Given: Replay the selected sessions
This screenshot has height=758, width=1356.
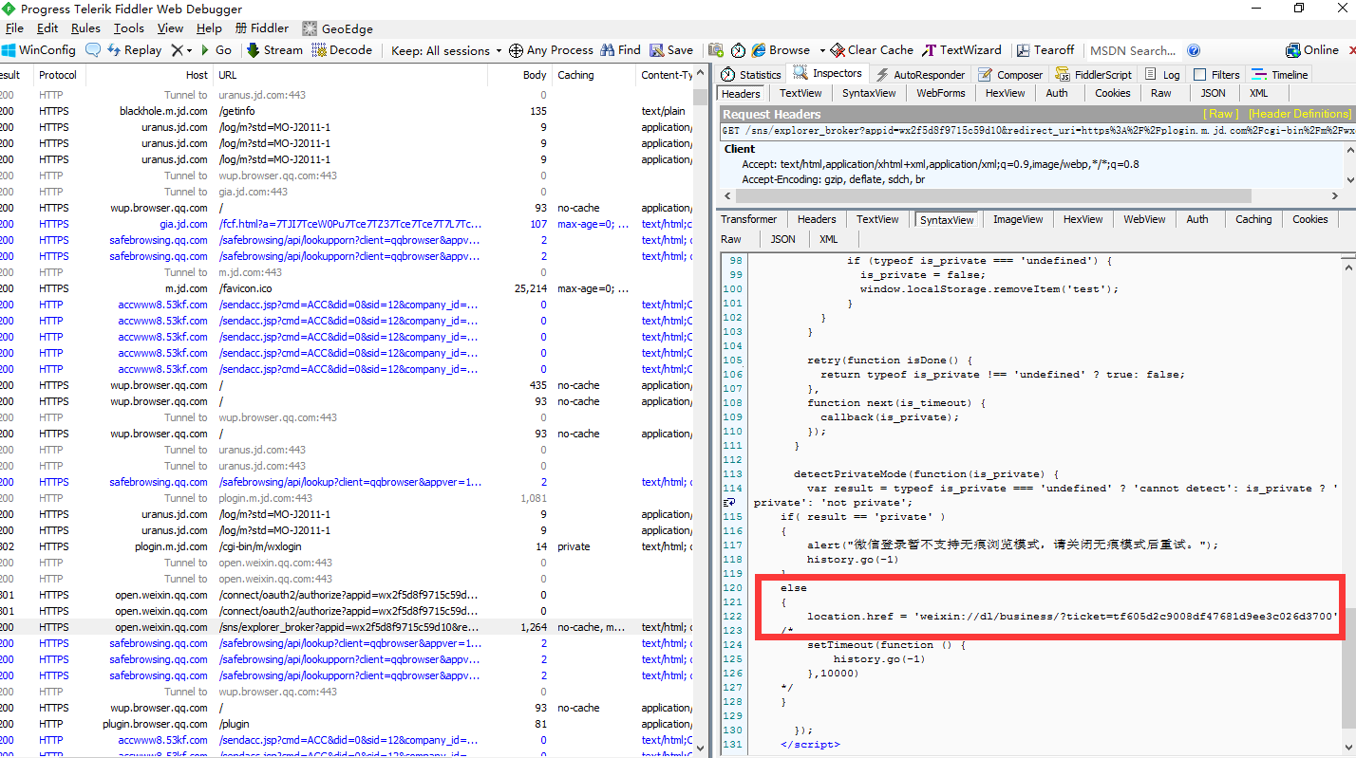Looking at the screenshot, I should click(x=134, y=50).
